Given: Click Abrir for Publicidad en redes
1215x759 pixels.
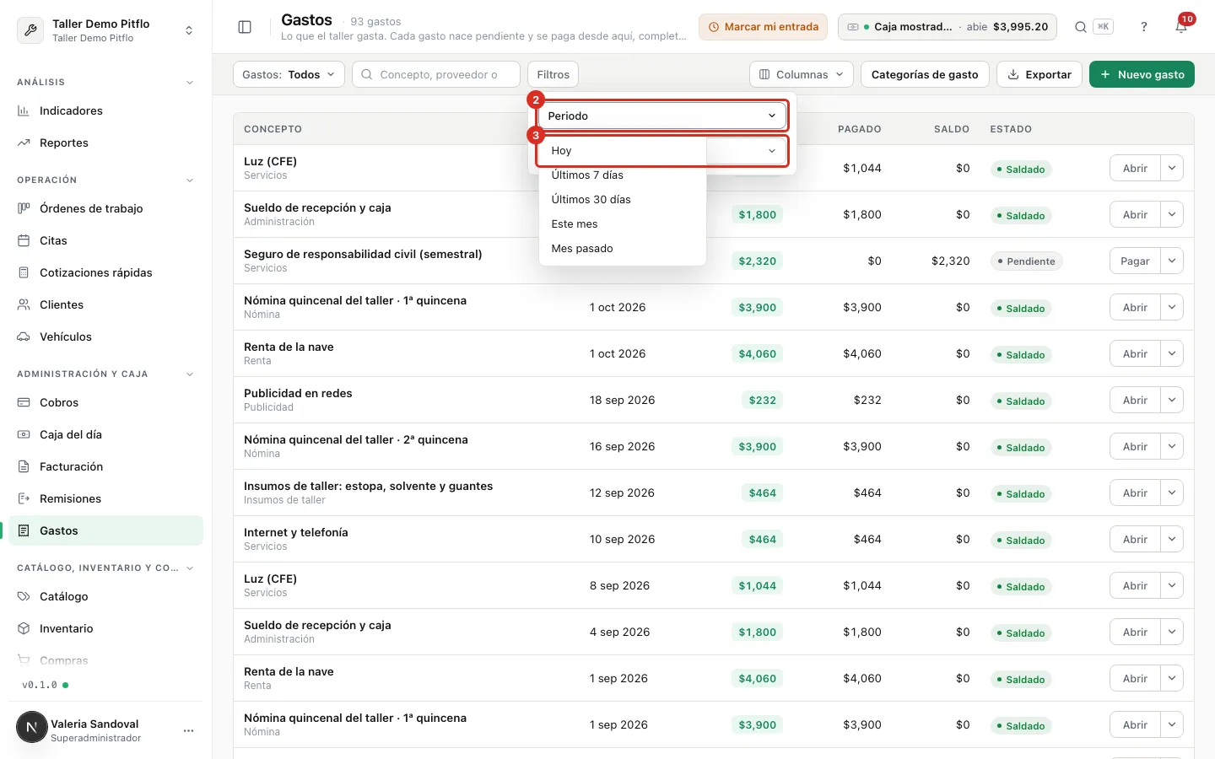Looking at the screenshot, I should (x=1135, y=400).
